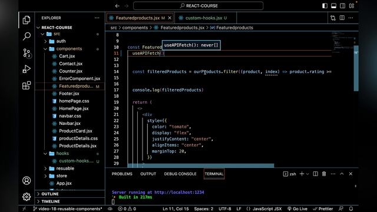Open the Explorer view in activity bar
Viewport: 377px width, 212px height.
coord(27,20)
